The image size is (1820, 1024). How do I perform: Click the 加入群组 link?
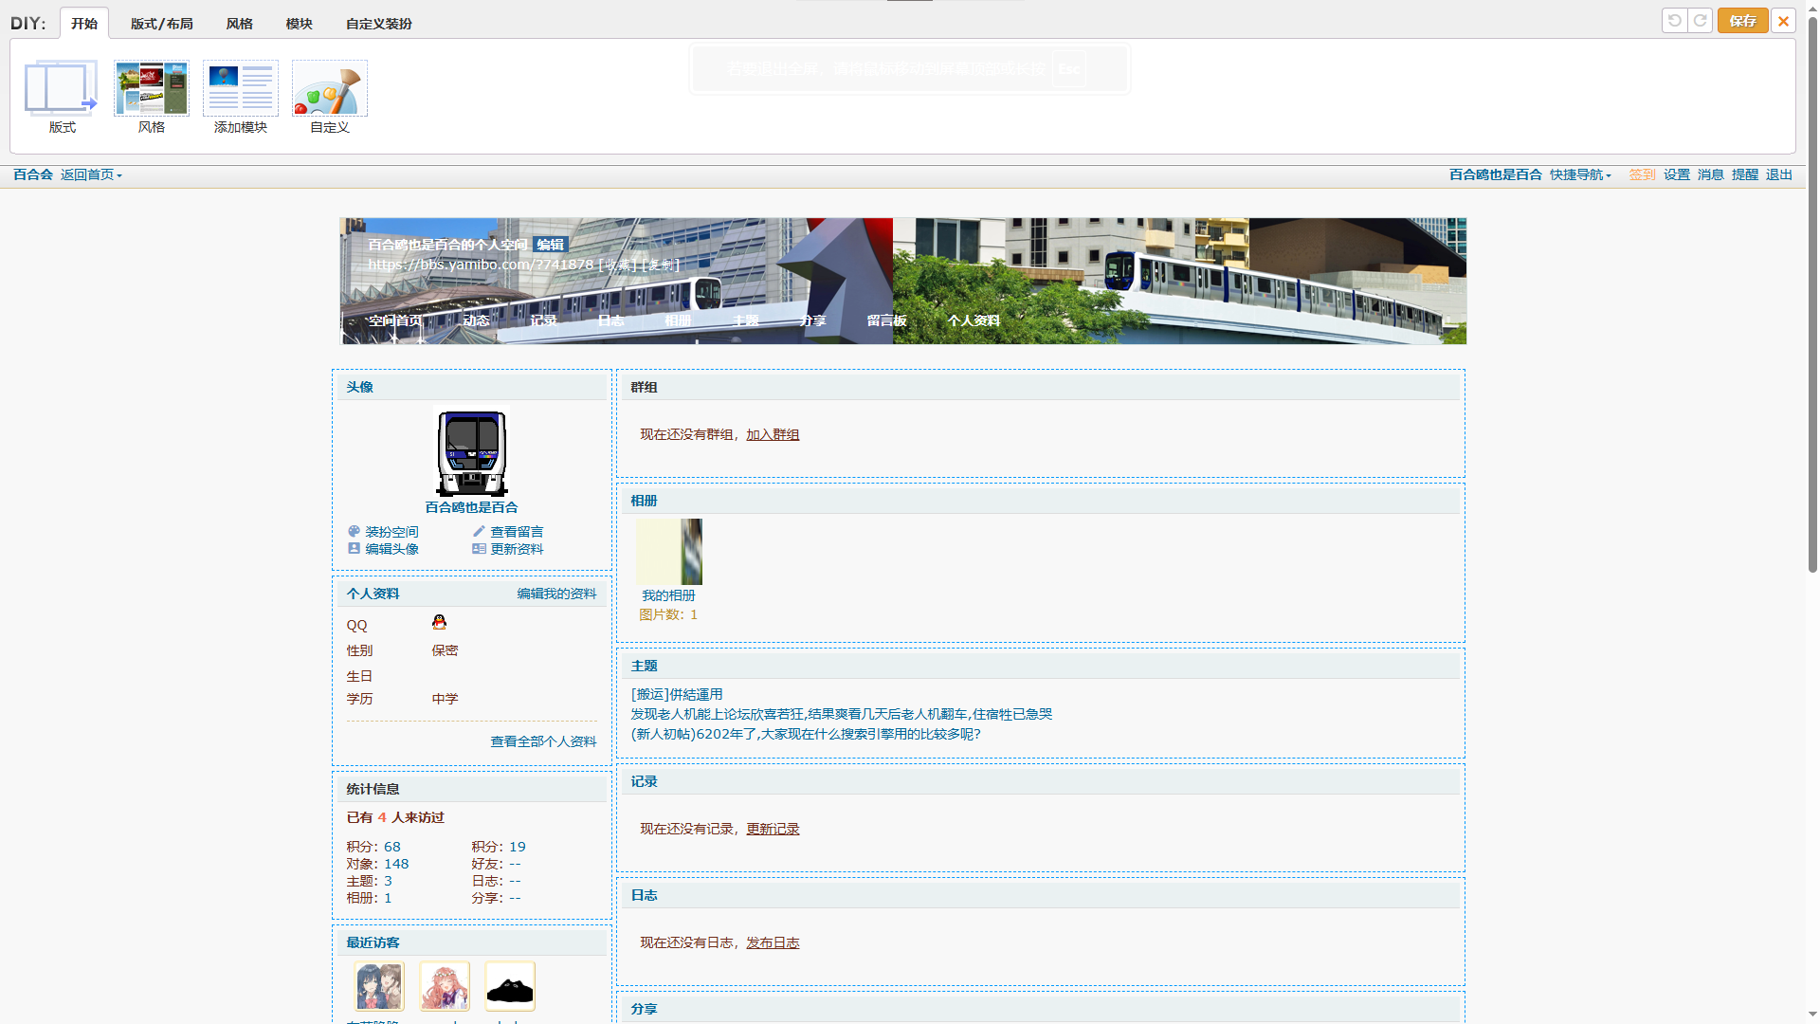(x=773, y=434)
